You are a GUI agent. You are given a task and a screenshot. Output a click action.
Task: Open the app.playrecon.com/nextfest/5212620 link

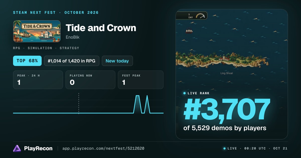(103, 148)
